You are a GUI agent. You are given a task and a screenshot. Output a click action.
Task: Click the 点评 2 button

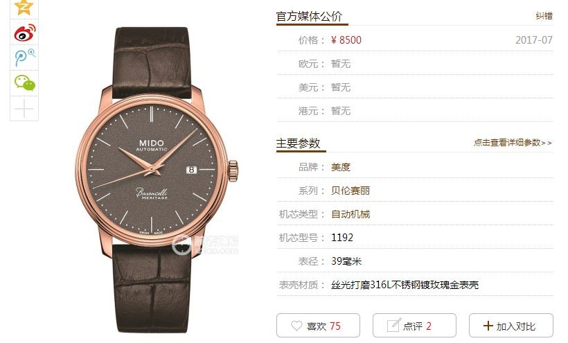pos(414,326)
